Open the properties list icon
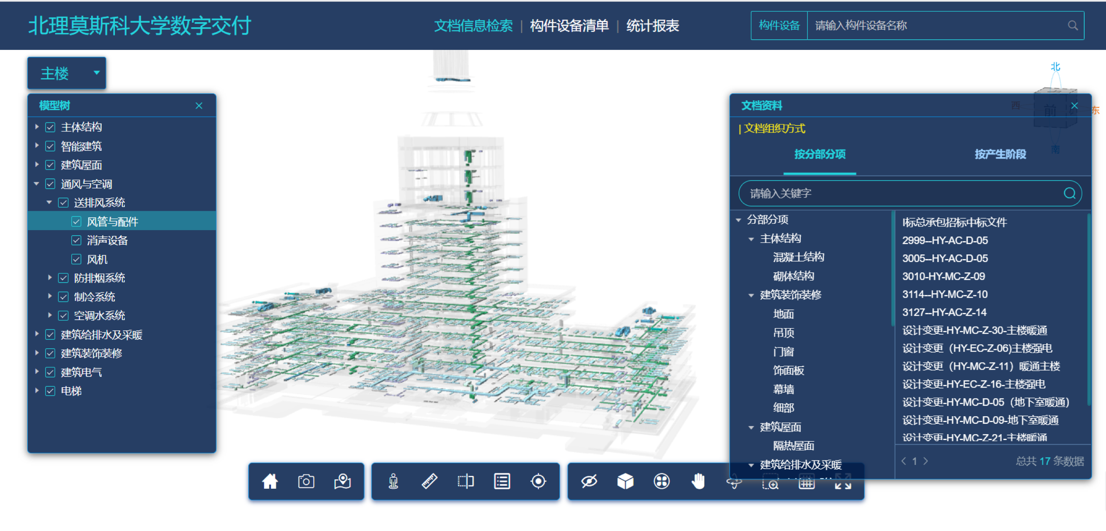The height and width of the screenshot is (531, 1106). (x=502, y=481)
